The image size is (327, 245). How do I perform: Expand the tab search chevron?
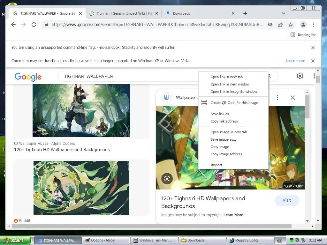[x=284, y=13]
